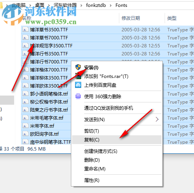Select the file 博洋草书7000.TTF
This screenshot has height=193, width=194.
[49, 38]
